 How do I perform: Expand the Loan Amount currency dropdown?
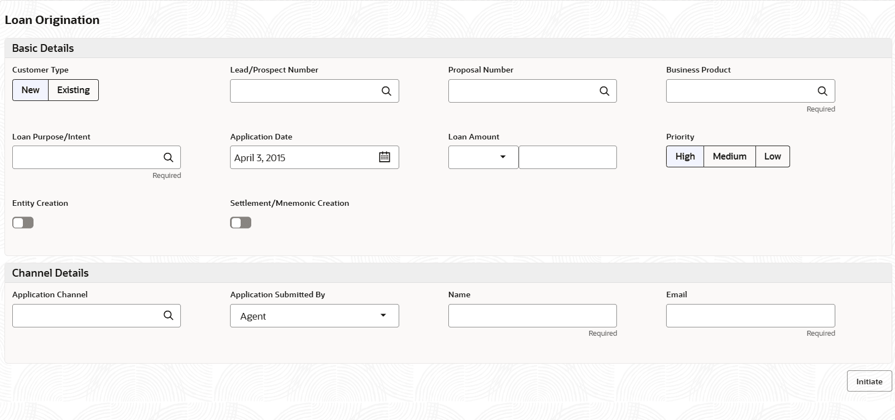tap(484, 157)
